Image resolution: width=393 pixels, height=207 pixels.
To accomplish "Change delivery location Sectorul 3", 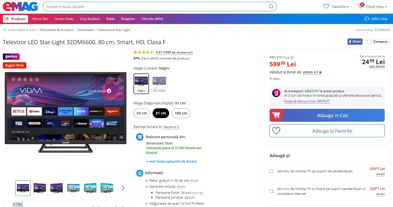I will tap(171, 127).
